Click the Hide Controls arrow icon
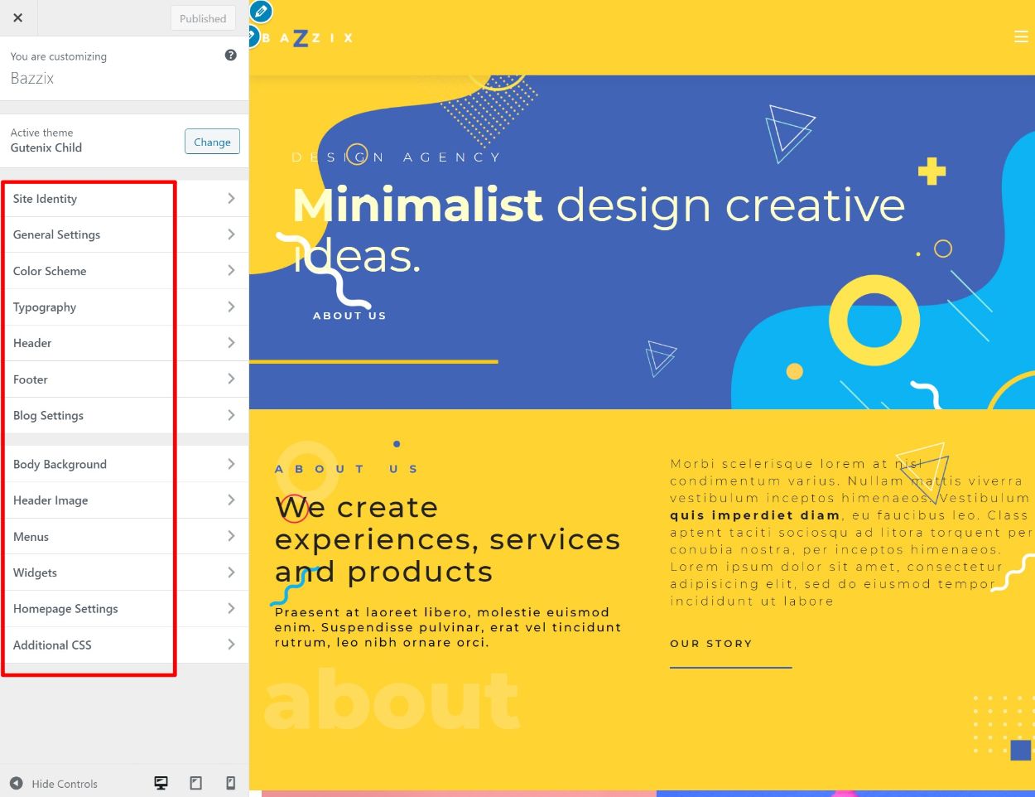The height and width of the screenshot is (797, 1035). pos(17,783)
